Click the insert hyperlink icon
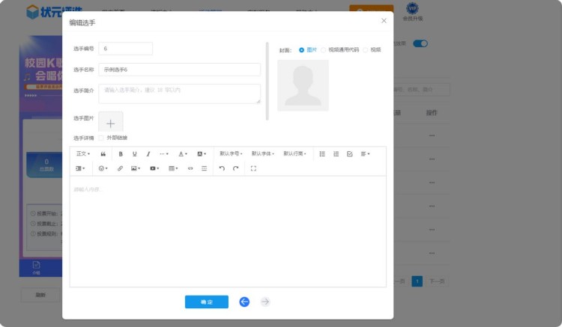The image size is (562, 327). pyautogui.click(x=120, y=168)
